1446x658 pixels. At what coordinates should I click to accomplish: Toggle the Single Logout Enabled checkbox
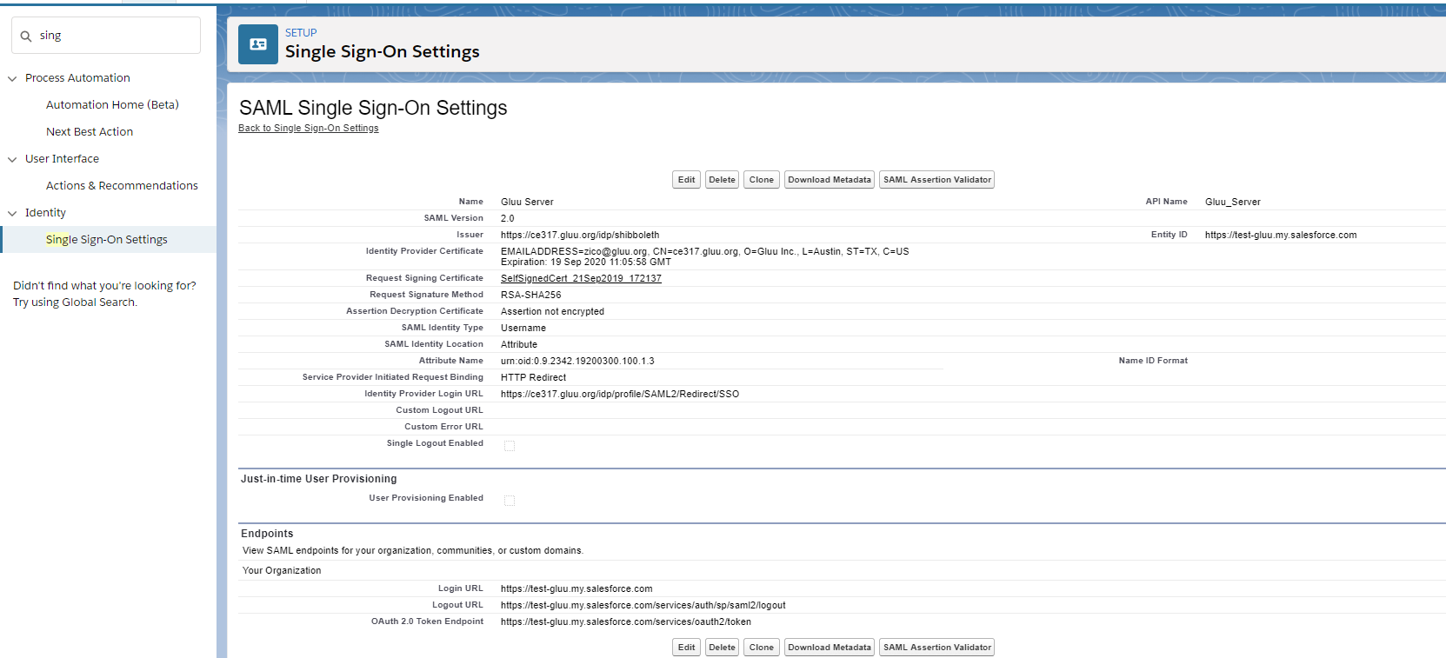[x=510, y=446]
